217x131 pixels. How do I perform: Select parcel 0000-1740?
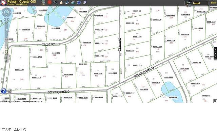tap(99, 56)
